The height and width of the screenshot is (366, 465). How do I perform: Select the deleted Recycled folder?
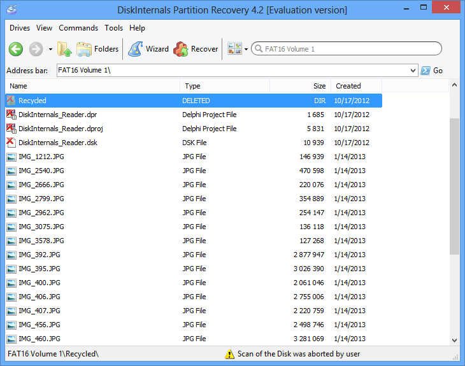pos(32,101)
